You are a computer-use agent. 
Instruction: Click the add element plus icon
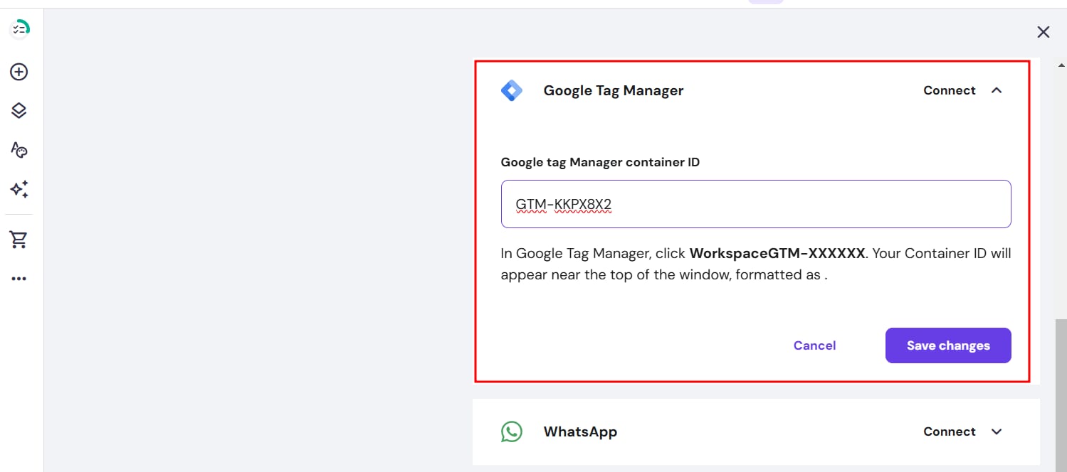(x=19, y=72)
